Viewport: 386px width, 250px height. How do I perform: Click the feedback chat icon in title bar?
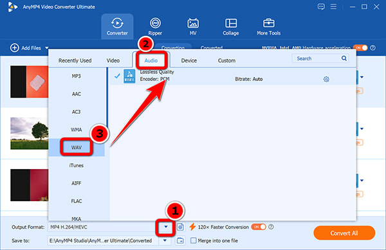pyautogui.click(x=321, y=6)
